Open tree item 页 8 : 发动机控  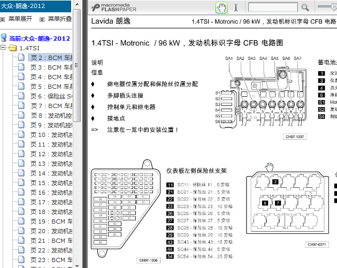click(x=51, y=116)
